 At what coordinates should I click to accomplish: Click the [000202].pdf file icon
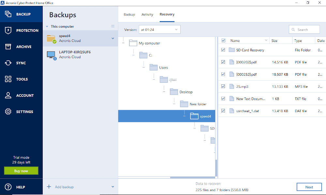point(231,62)
